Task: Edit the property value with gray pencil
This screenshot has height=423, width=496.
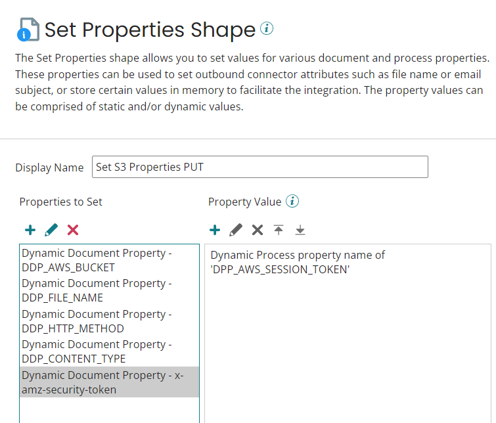Action: (236, 230)
